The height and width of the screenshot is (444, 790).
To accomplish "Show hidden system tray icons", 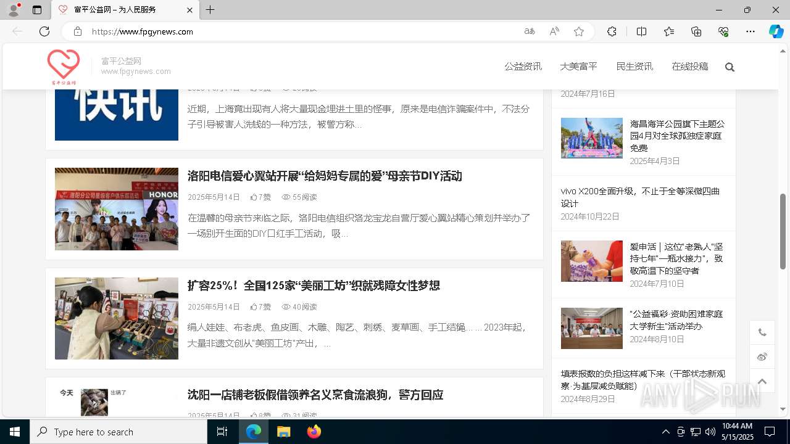I will (666, 432).
